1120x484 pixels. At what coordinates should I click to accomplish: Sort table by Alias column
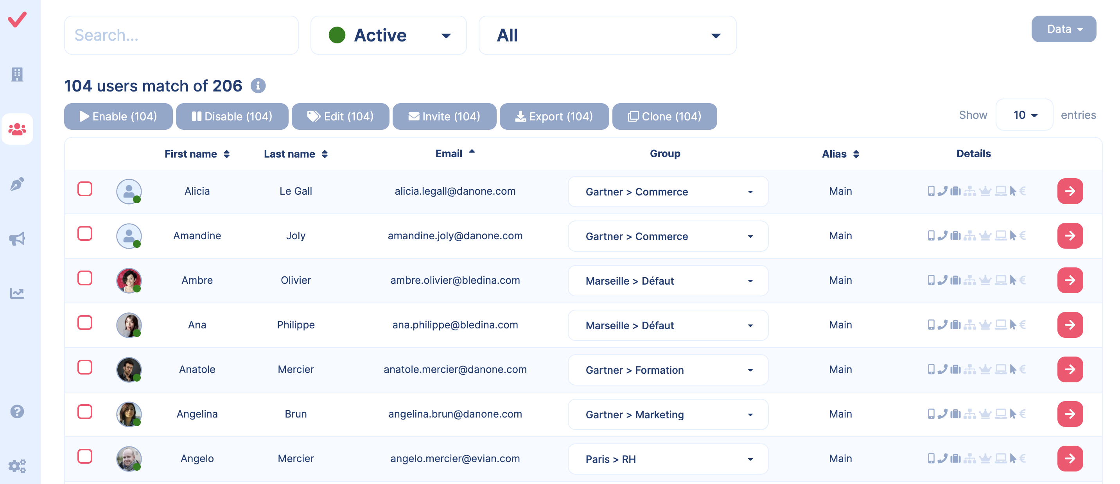point(840,154)
